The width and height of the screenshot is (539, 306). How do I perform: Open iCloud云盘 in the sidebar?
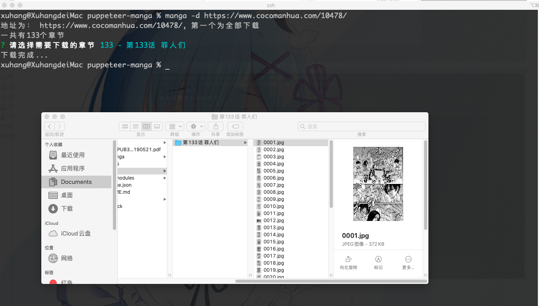click(77, 234)
